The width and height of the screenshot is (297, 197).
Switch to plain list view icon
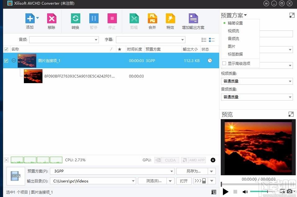204,40
